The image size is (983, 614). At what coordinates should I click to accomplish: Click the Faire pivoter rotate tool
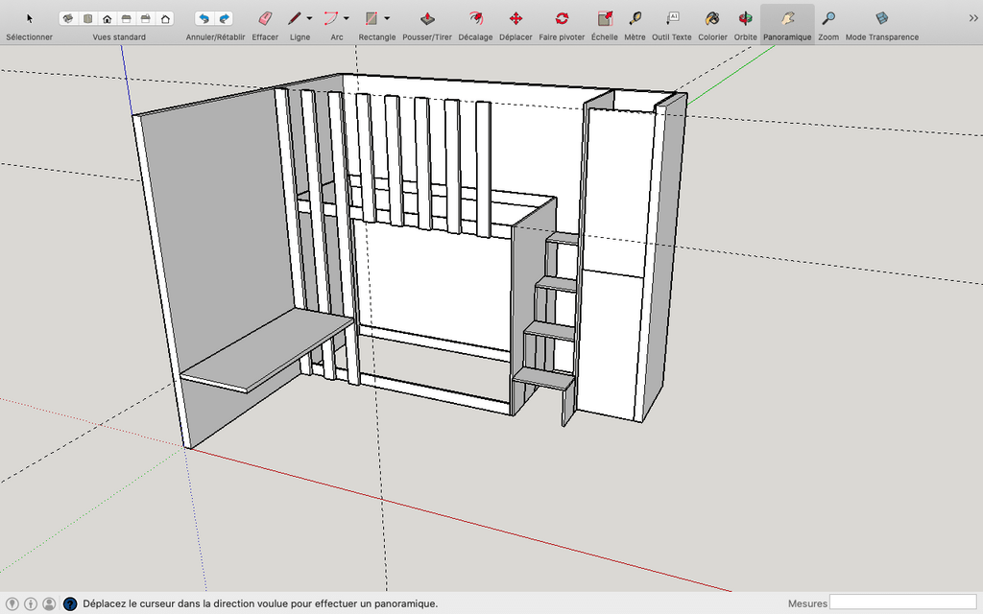click(x=562, y=18)
